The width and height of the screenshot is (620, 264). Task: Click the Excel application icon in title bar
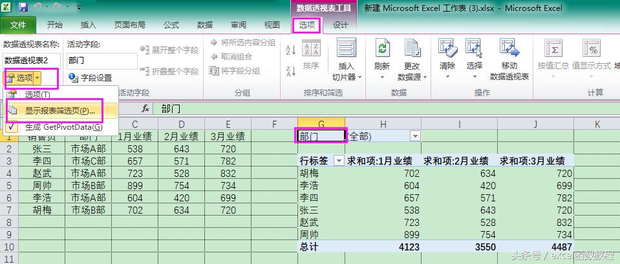[7, 7]
